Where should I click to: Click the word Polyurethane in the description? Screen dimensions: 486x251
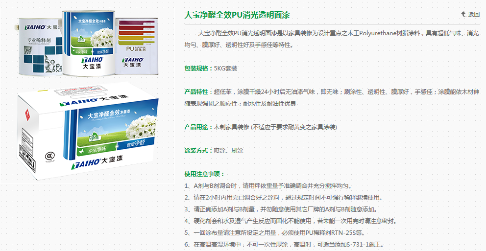378,33
